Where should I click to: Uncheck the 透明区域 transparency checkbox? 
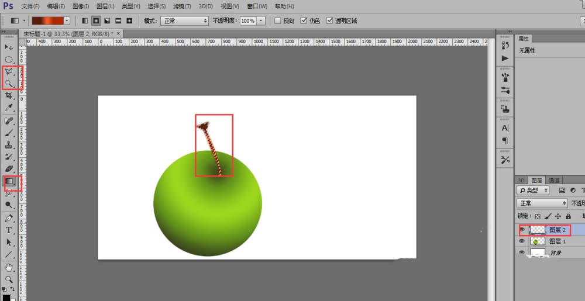330,20
